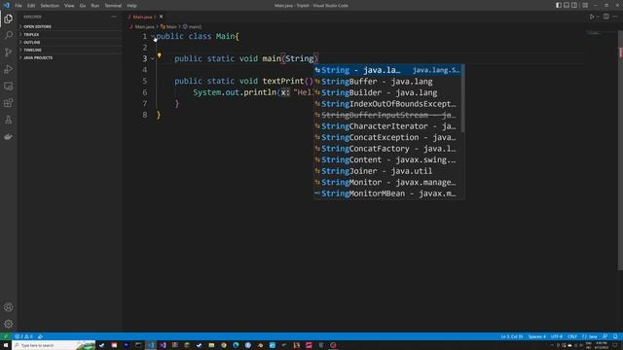623x350 pixels.
Task: Expand JAVA PROJECTS section
Action: click(69, 58)
